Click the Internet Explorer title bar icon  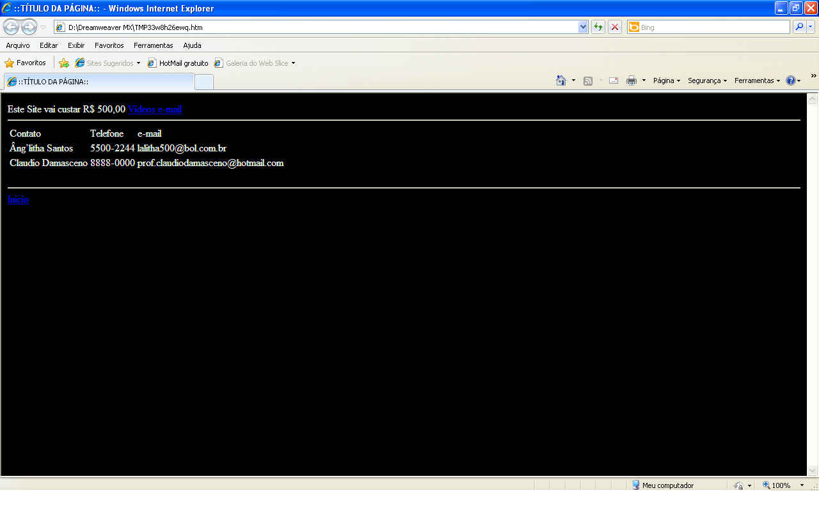6,8
